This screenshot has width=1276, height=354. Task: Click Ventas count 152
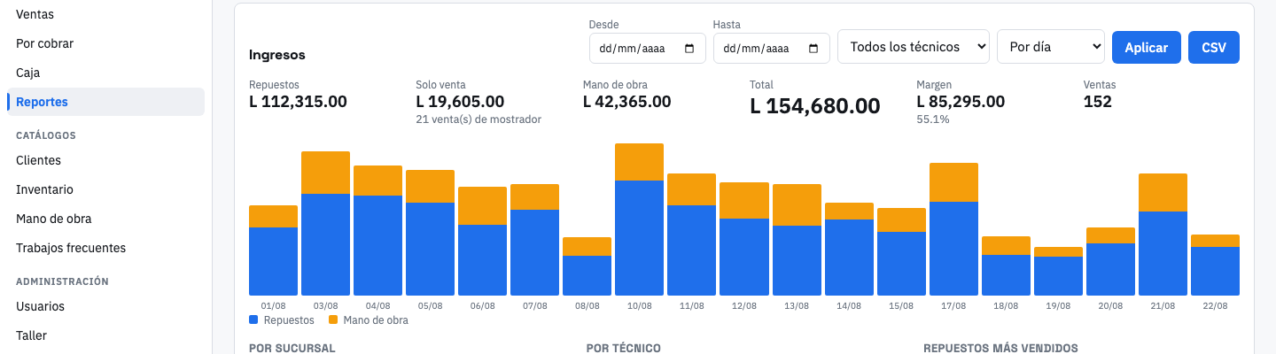click(x=1098, y=102)
